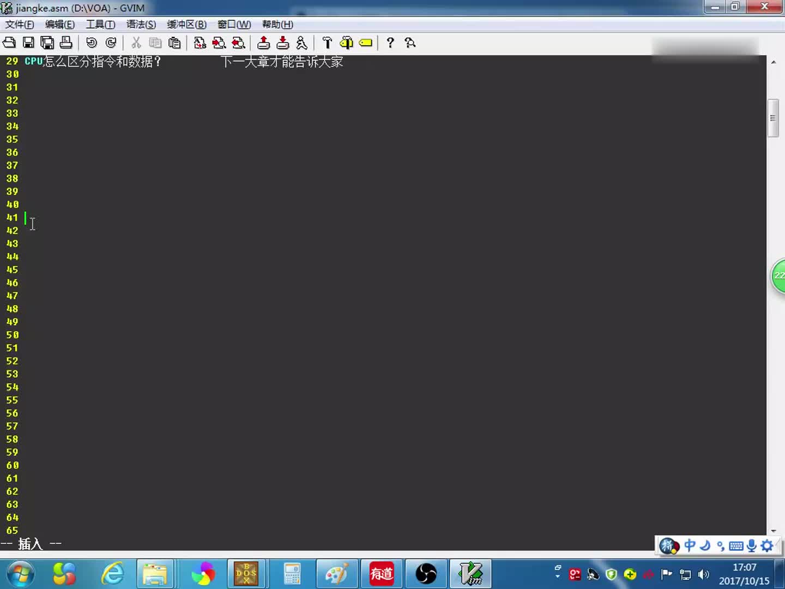Open Internet Explorer from taskbar
The width and height of the screenshot is (785, 589).
pos(112,574)
